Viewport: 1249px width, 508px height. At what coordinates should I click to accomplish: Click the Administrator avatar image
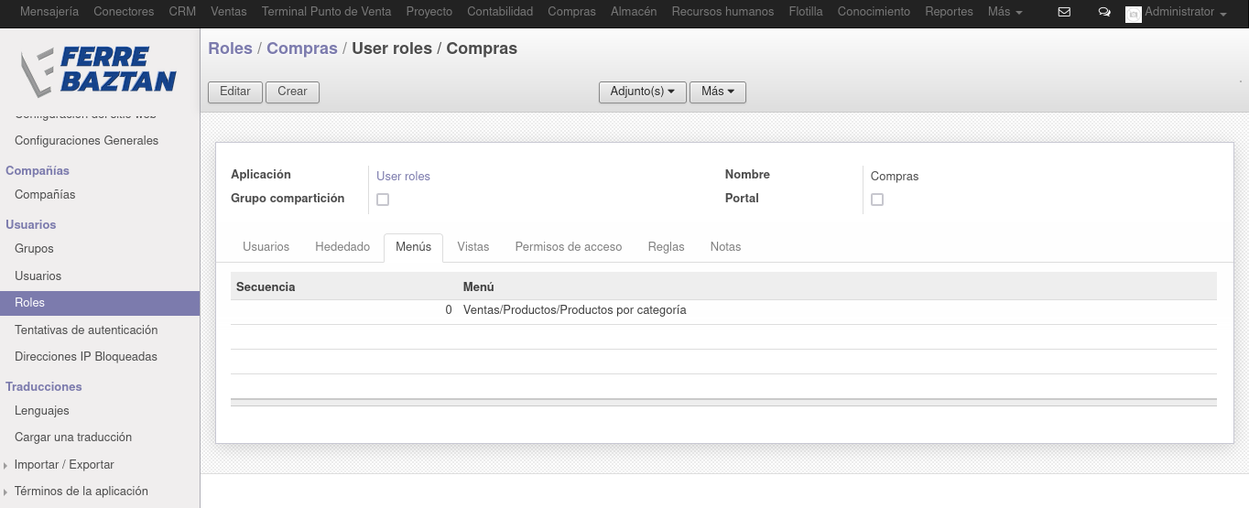(1134, 14)
